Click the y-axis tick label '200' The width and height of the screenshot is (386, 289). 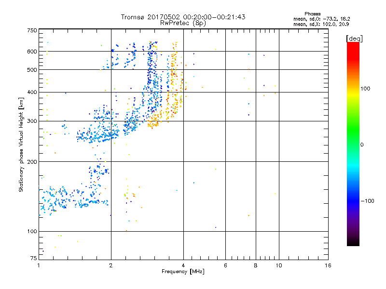[x=32, y=162]
